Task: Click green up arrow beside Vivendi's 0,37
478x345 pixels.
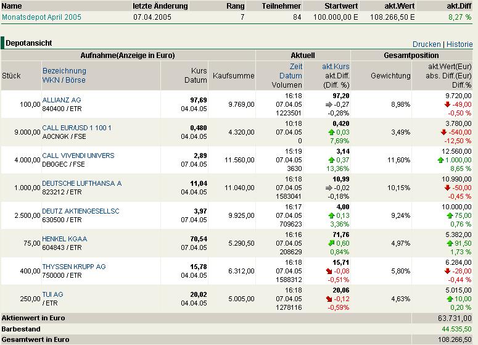Action: [331, 160]
